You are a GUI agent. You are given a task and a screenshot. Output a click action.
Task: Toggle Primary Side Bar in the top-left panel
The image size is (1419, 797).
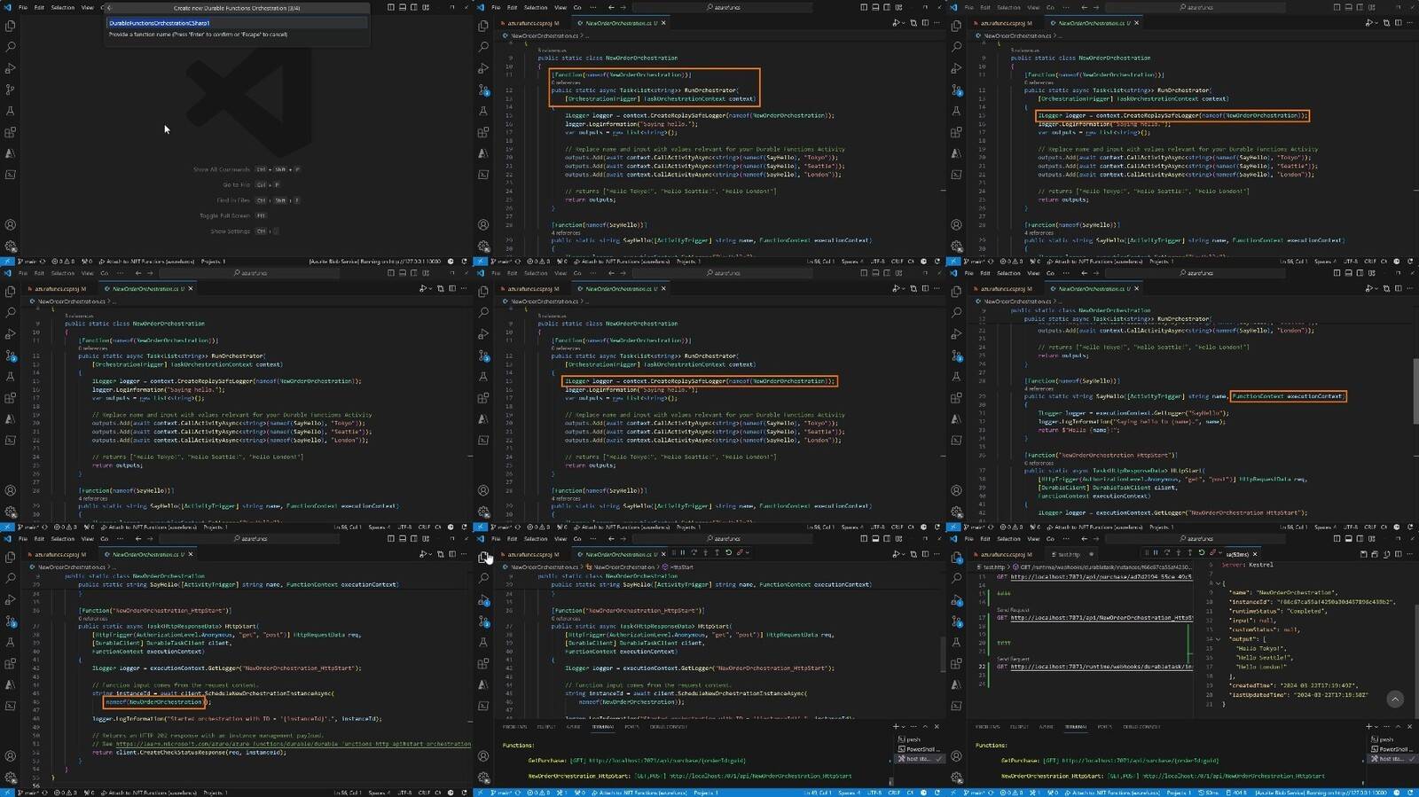[391, 7]
